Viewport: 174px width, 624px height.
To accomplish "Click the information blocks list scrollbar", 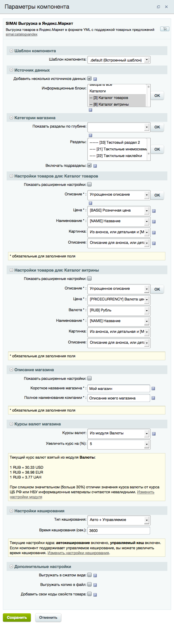I will 149,96.
